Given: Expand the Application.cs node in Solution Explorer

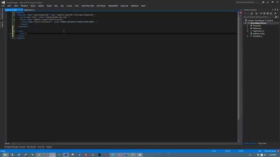Looking at the screenshot, I should click(248, 31).
